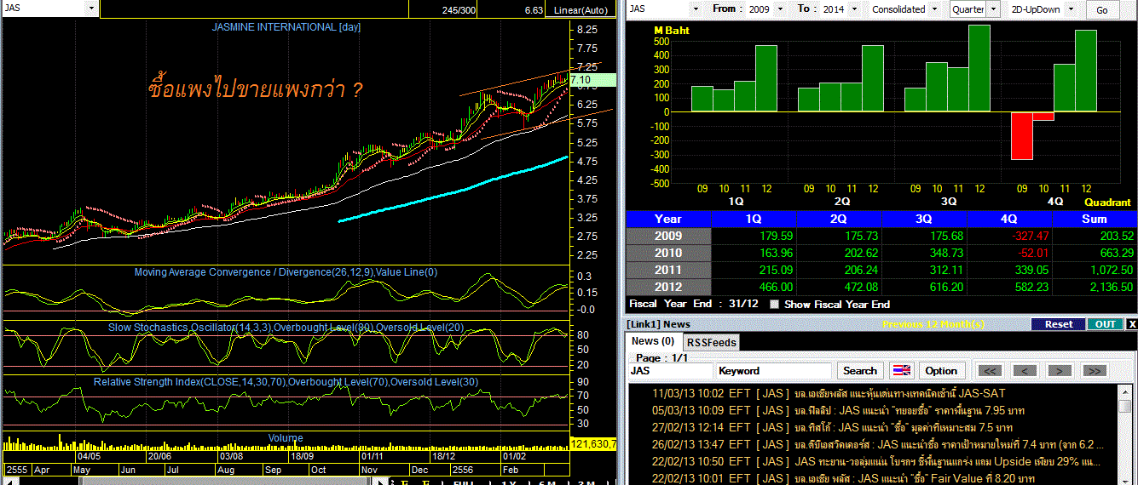The height and width of the screenshot is (485, 1138).
Task: Select the 2010 year row header
Action: [668, 253]
